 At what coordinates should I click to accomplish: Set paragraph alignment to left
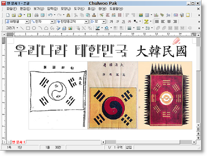coord(163,21)
